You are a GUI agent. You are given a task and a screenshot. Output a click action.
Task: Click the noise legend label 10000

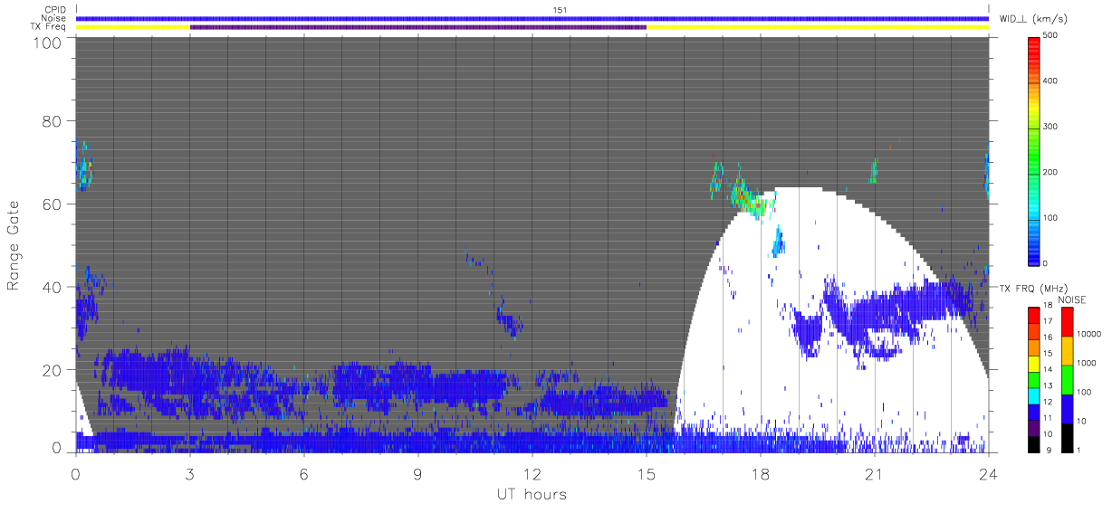1088,333
